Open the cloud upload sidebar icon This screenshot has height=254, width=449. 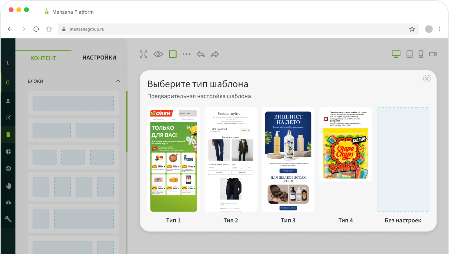click(8, 202)
